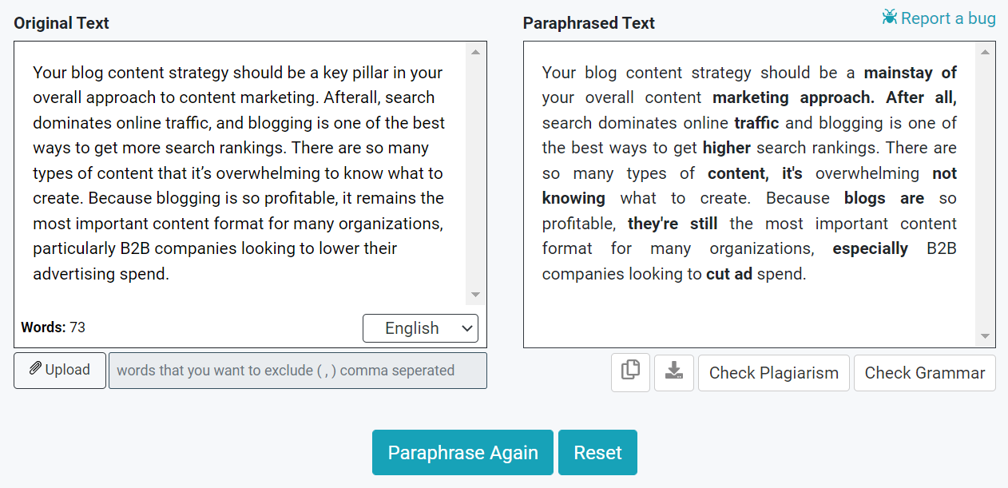The height and width of the screenshot is (488, 1008).
Task: Click the Report a bug link
Action: [x=939, y=18]
